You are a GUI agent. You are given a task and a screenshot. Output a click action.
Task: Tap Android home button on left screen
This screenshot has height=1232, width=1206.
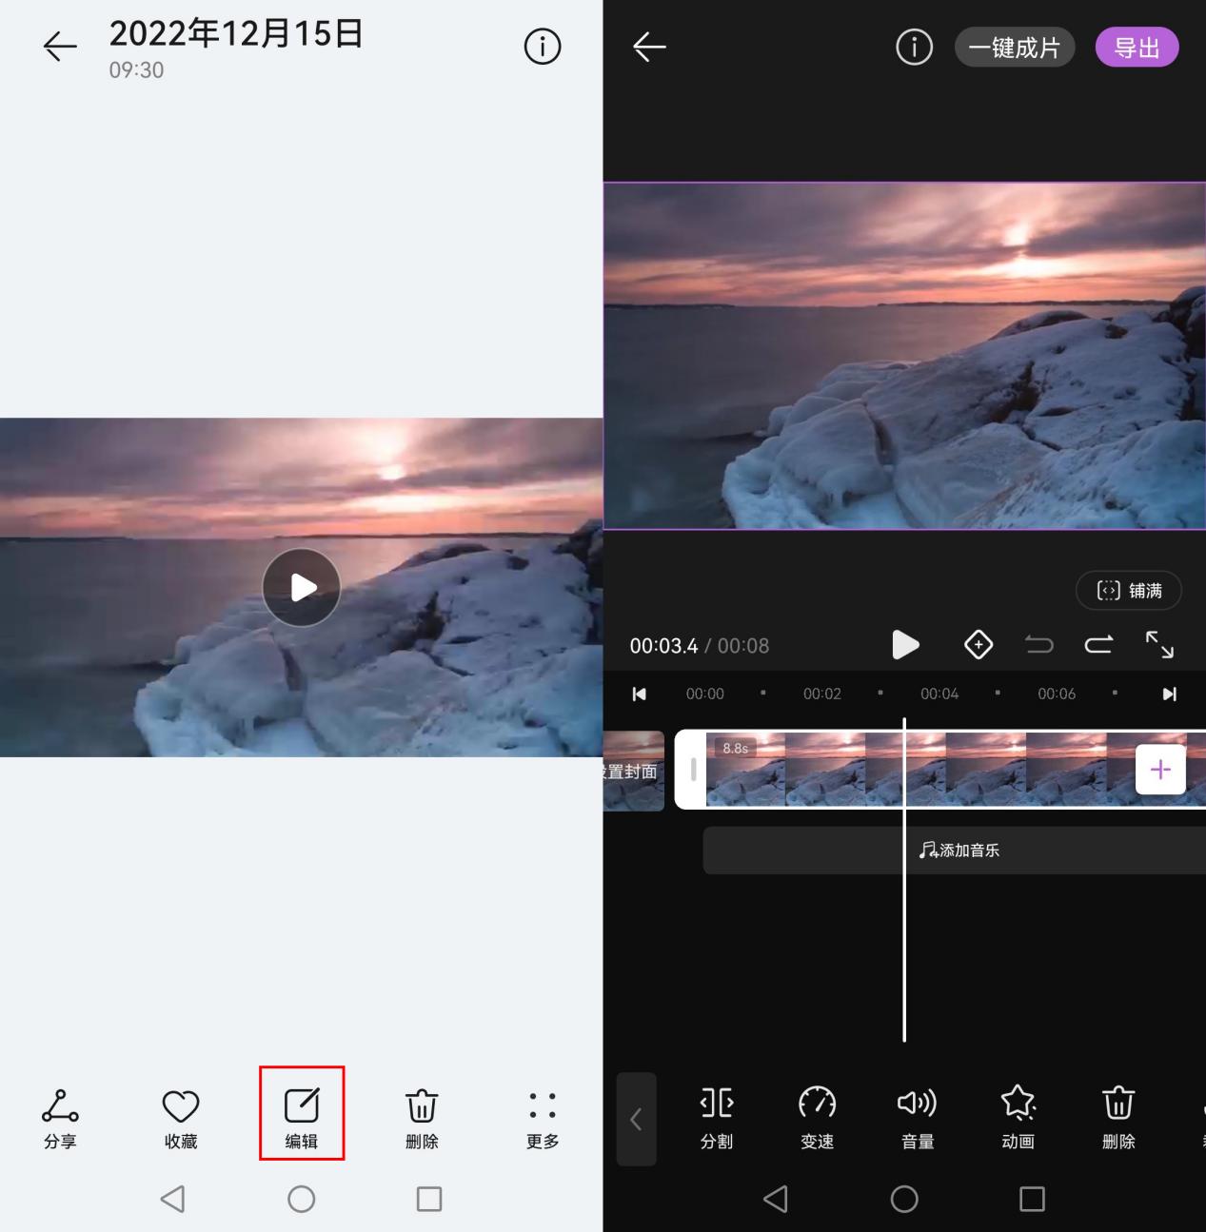pyautogui.click(x=302, y=1199)
